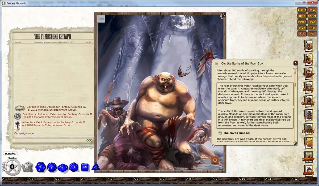Click 'On the Banks of the River Styx' title
The image size is (319, 186).
click(242, 63)
